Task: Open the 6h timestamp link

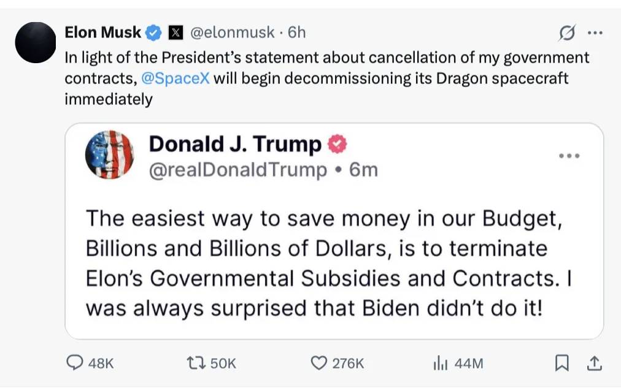Action: tap(297, 32)
